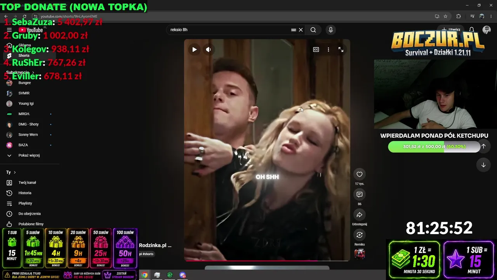
Task: Open the browser extensions puzzle icon
Action: pyautogui.click(x=459, y=16)
